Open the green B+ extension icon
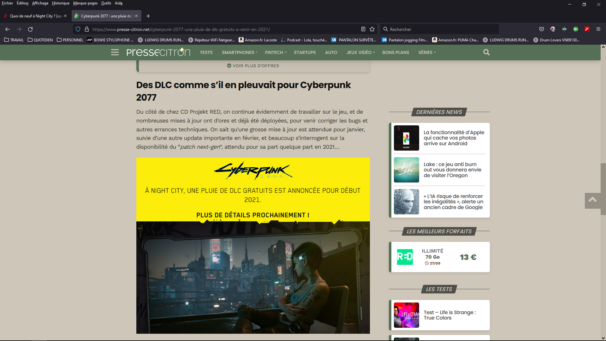 click(x=576, y=29)
